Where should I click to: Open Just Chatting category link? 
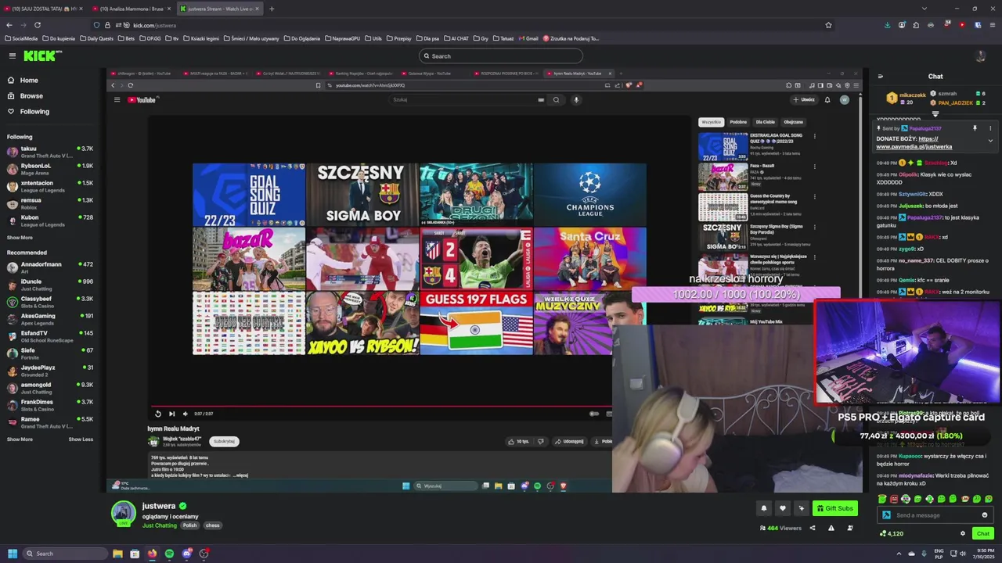pos(160,525)
